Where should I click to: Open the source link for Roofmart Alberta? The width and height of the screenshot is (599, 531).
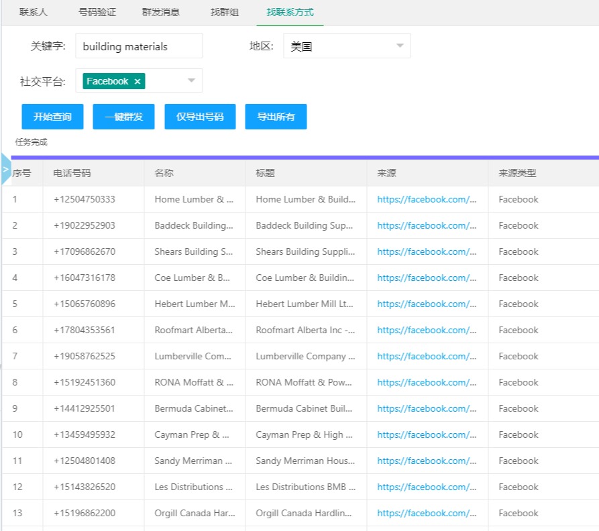pyautogui.click(x=427, y=330)
